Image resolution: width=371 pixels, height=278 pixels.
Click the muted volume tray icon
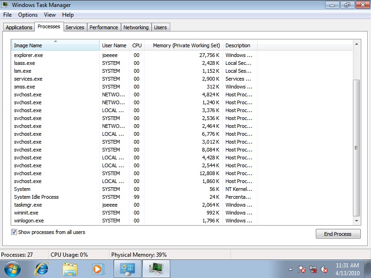coord(324,269)
